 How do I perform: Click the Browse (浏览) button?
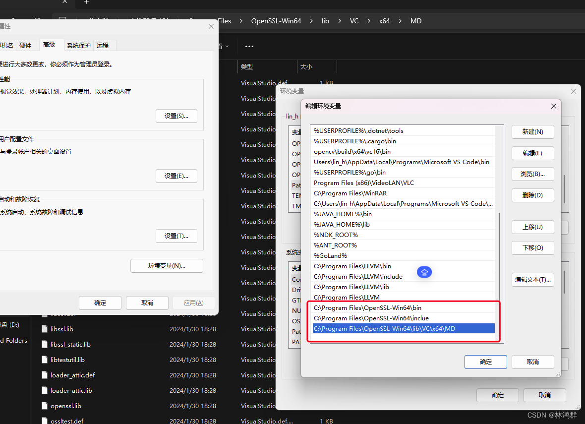[x=532, y=174]
